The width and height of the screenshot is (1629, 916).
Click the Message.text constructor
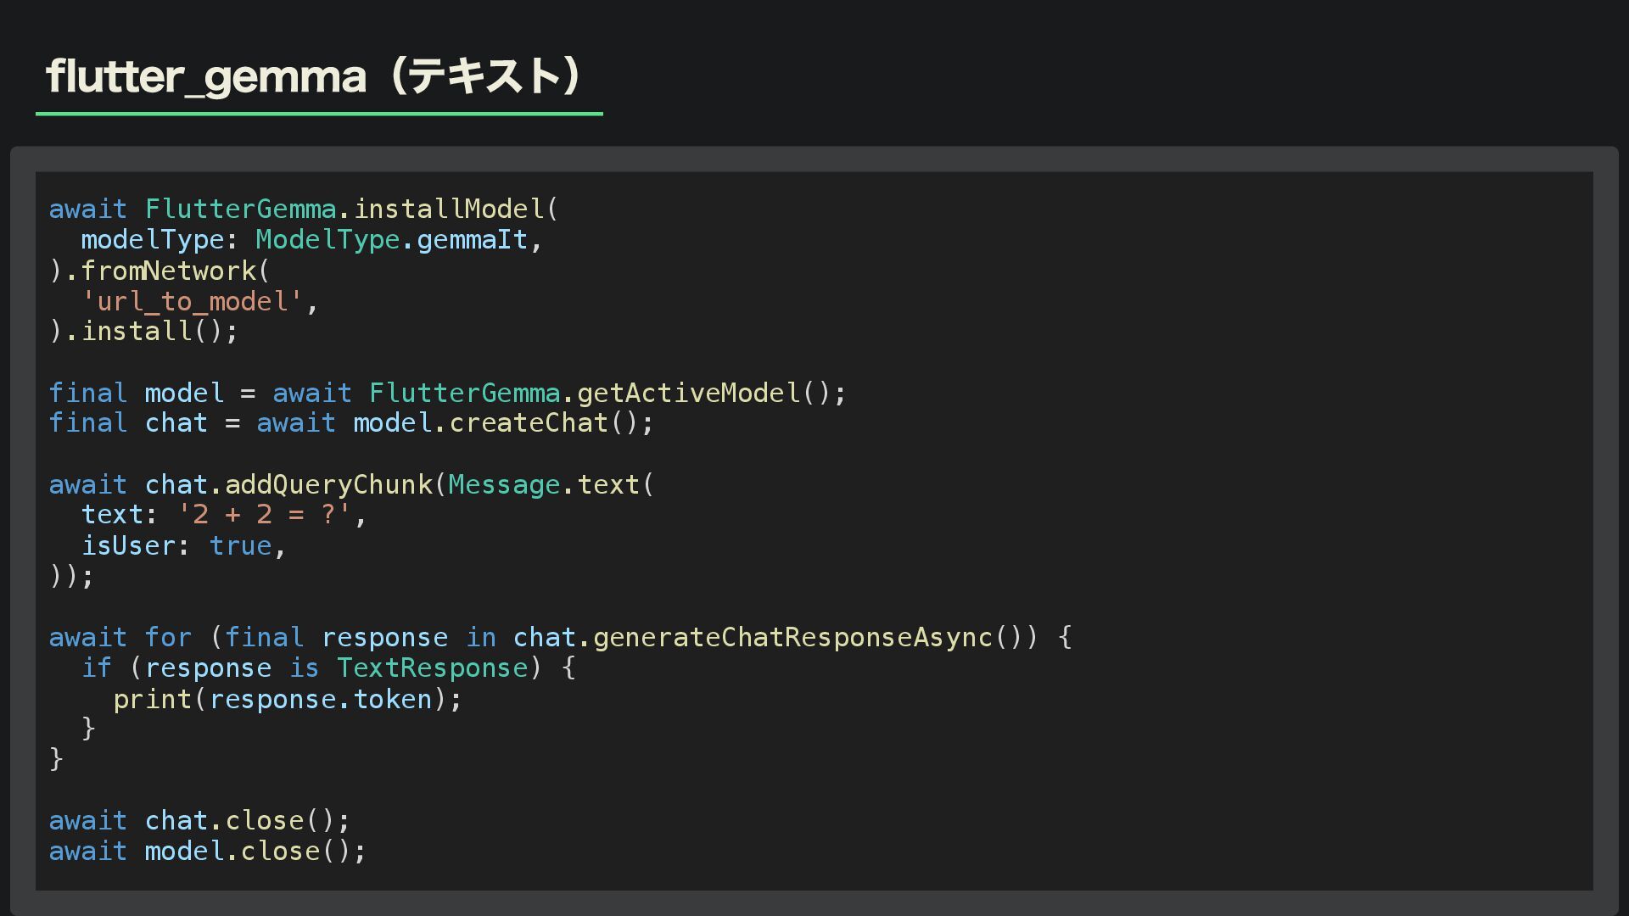click(x=543, y=485)
